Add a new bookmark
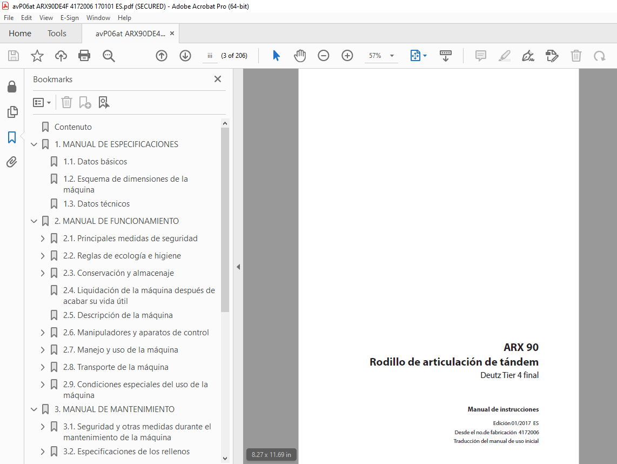The width and height of the screenshot is (617, 464). [x=85, y=102]
